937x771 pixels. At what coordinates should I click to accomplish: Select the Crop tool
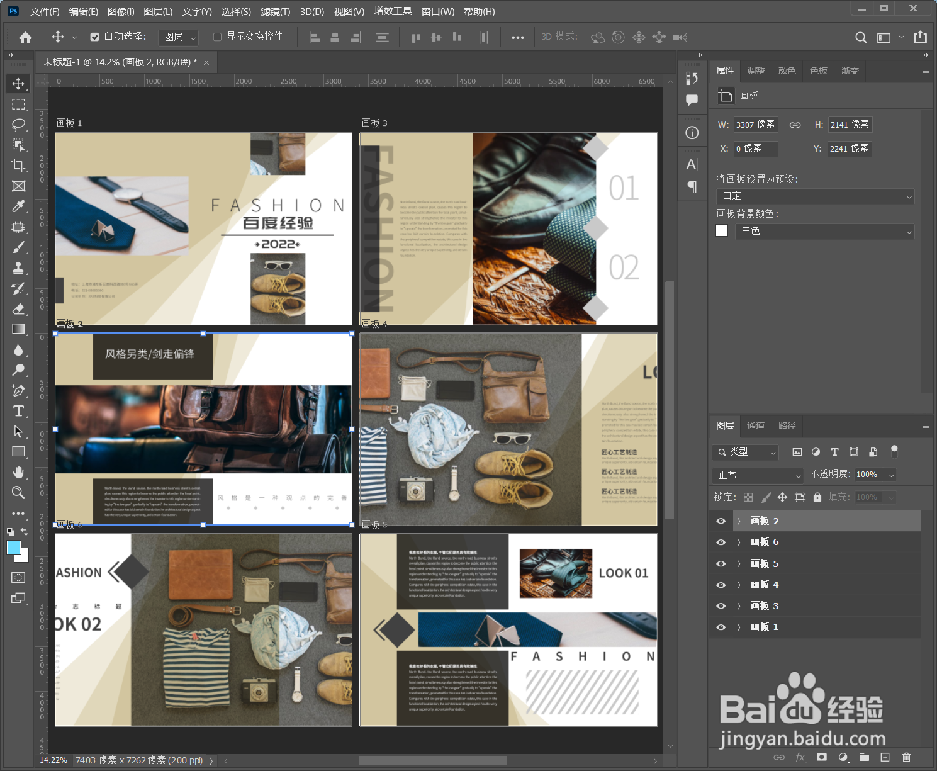click(x=18, y=166)
